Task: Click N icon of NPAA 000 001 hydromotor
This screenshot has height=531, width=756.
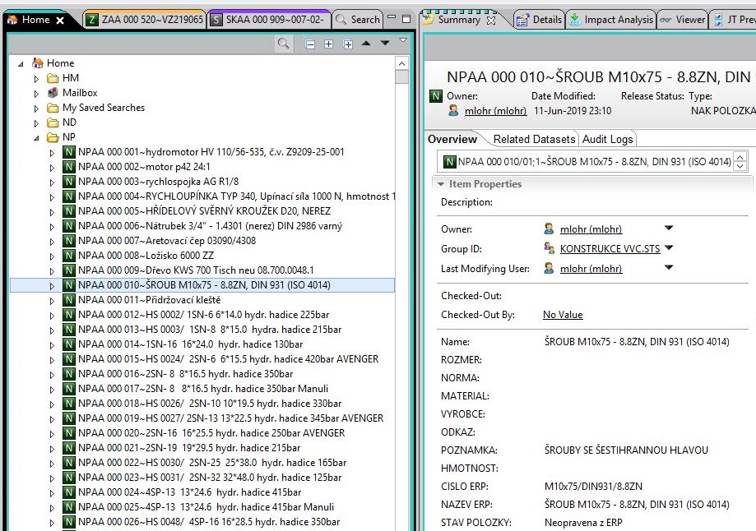Action: (69, 152)
